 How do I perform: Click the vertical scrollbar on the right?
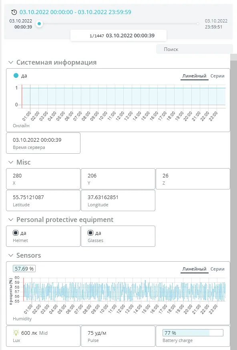pyautogui.click(x=233, y=201)
